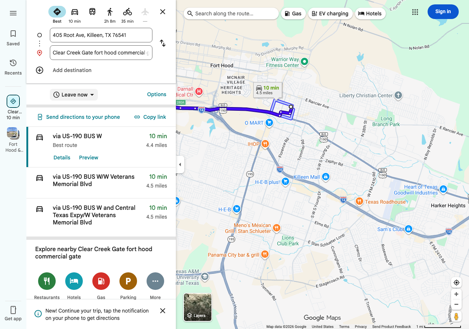Click the Liberty Christian Center marker
The image size is (469, 329).
click(398, 95)
